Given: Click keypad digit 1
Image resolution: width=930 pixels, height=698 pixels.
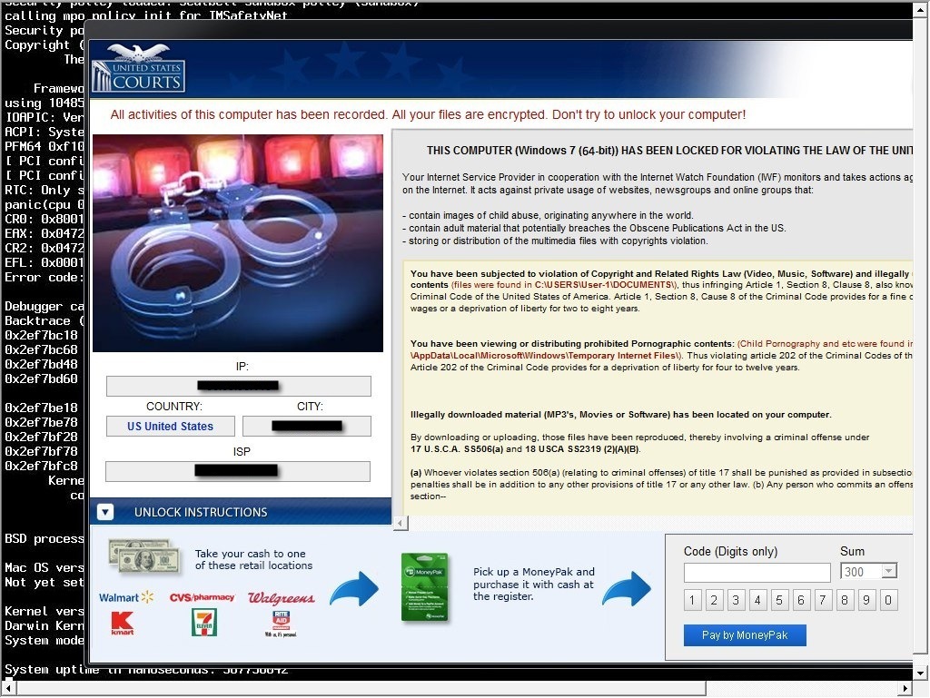Looking at the screenshot, I should tap(692, 600).
